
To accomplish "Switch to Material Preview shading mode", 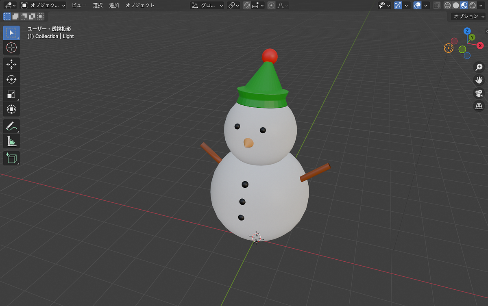I will click(464, 5).
